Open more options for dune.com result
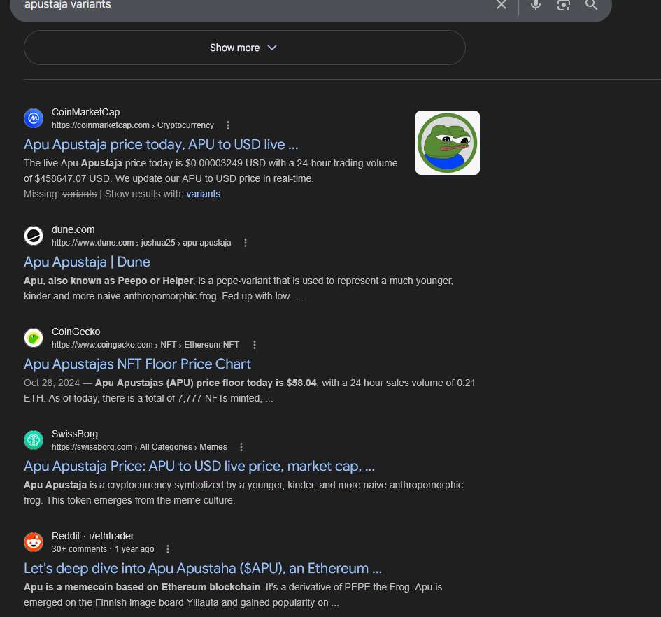Screen dimensions: 661x617 [246, 243]
